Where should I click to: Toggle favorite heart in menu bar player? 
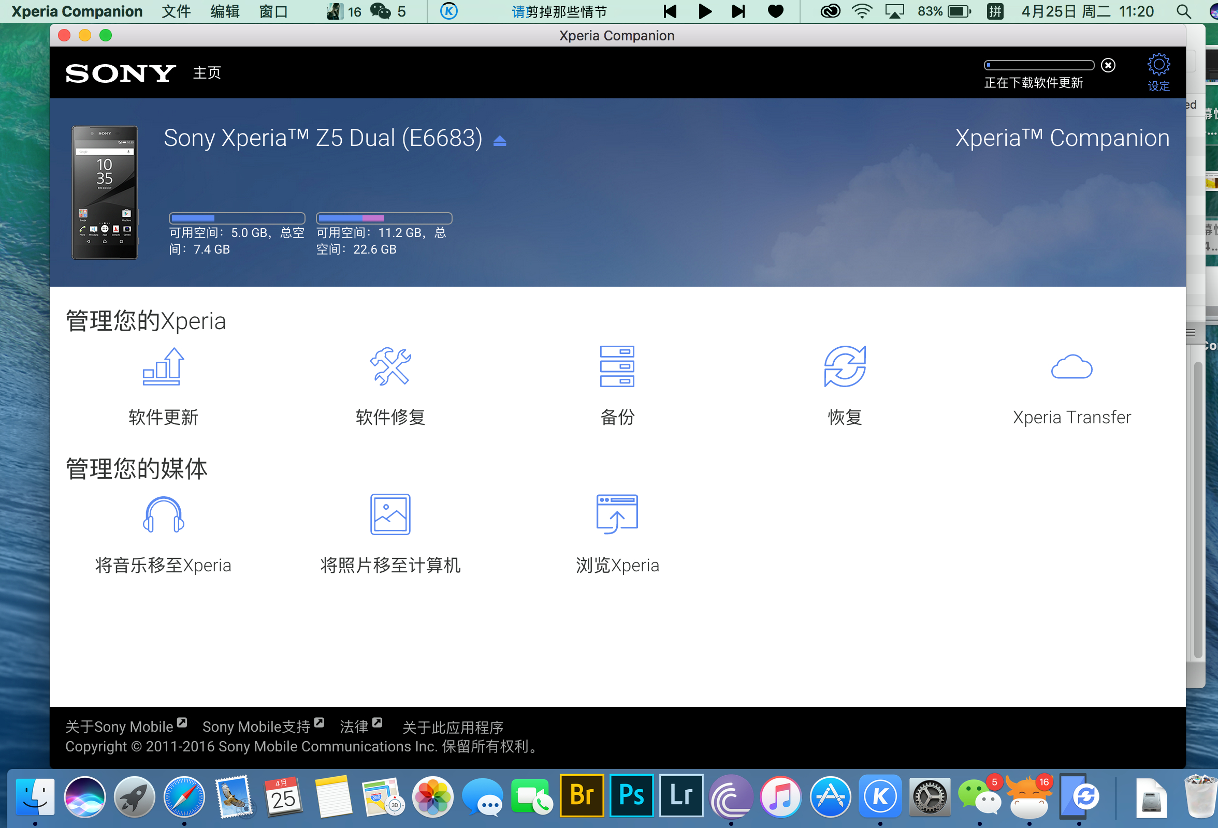click(776, 11)
